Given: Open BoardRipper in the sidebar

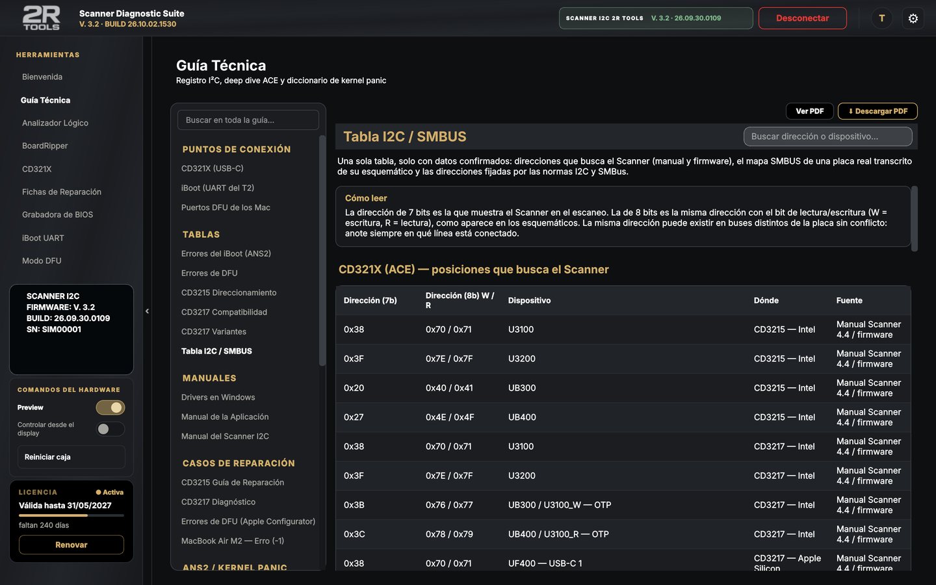Looking at the screenshot, I should click(45, 146).
